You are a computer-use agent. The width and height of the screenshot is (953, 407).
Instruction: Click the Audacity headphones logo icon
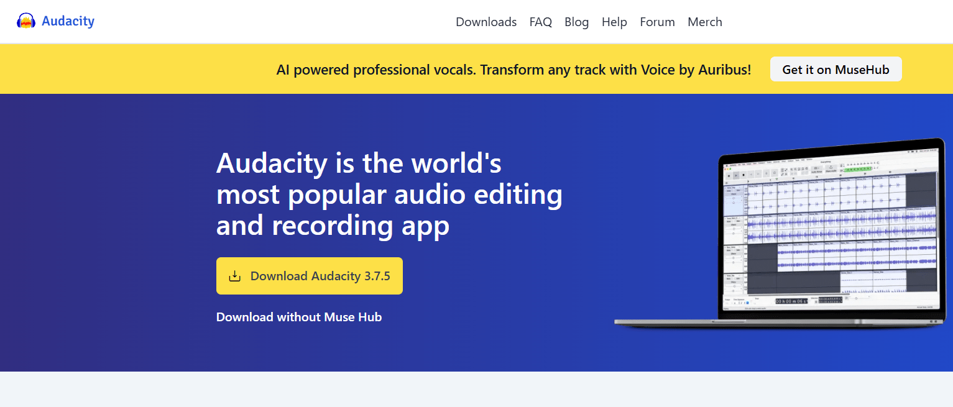point(26,21)
